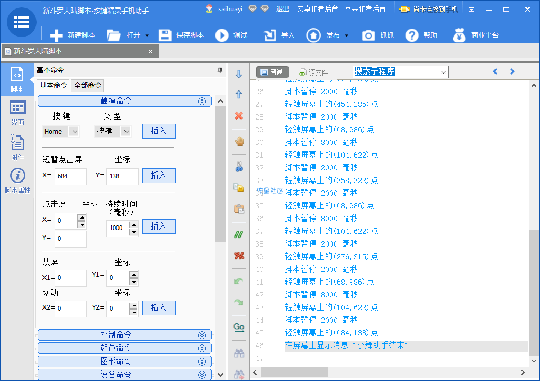The height and width of the screenshot is (381, 540).
Task: Click 尚未连接到手机 connection status
Action: click(428, 10)
